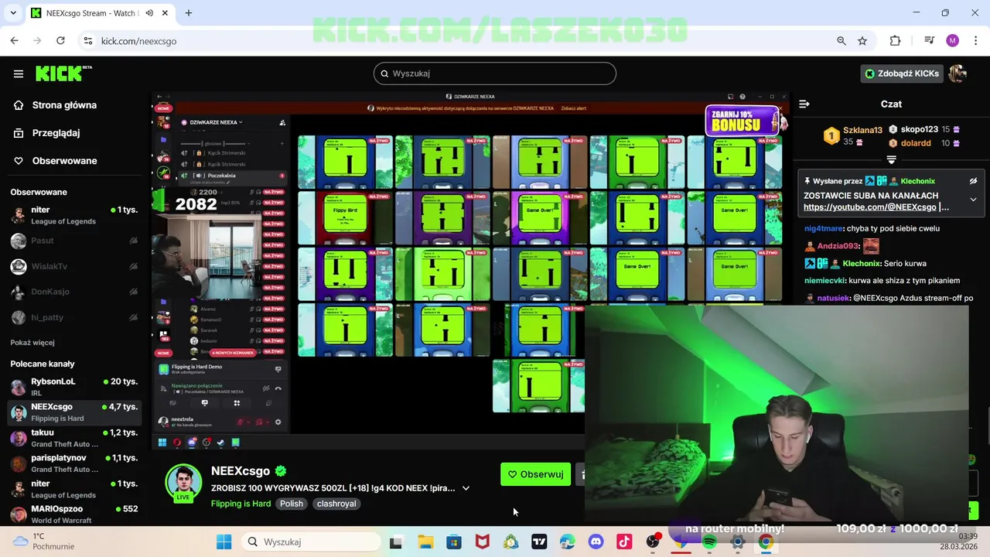Viewport: 990px width, 557px height.
Task: Open MARIOspzoo recommended channel
Action: click(x=74, y=514)
